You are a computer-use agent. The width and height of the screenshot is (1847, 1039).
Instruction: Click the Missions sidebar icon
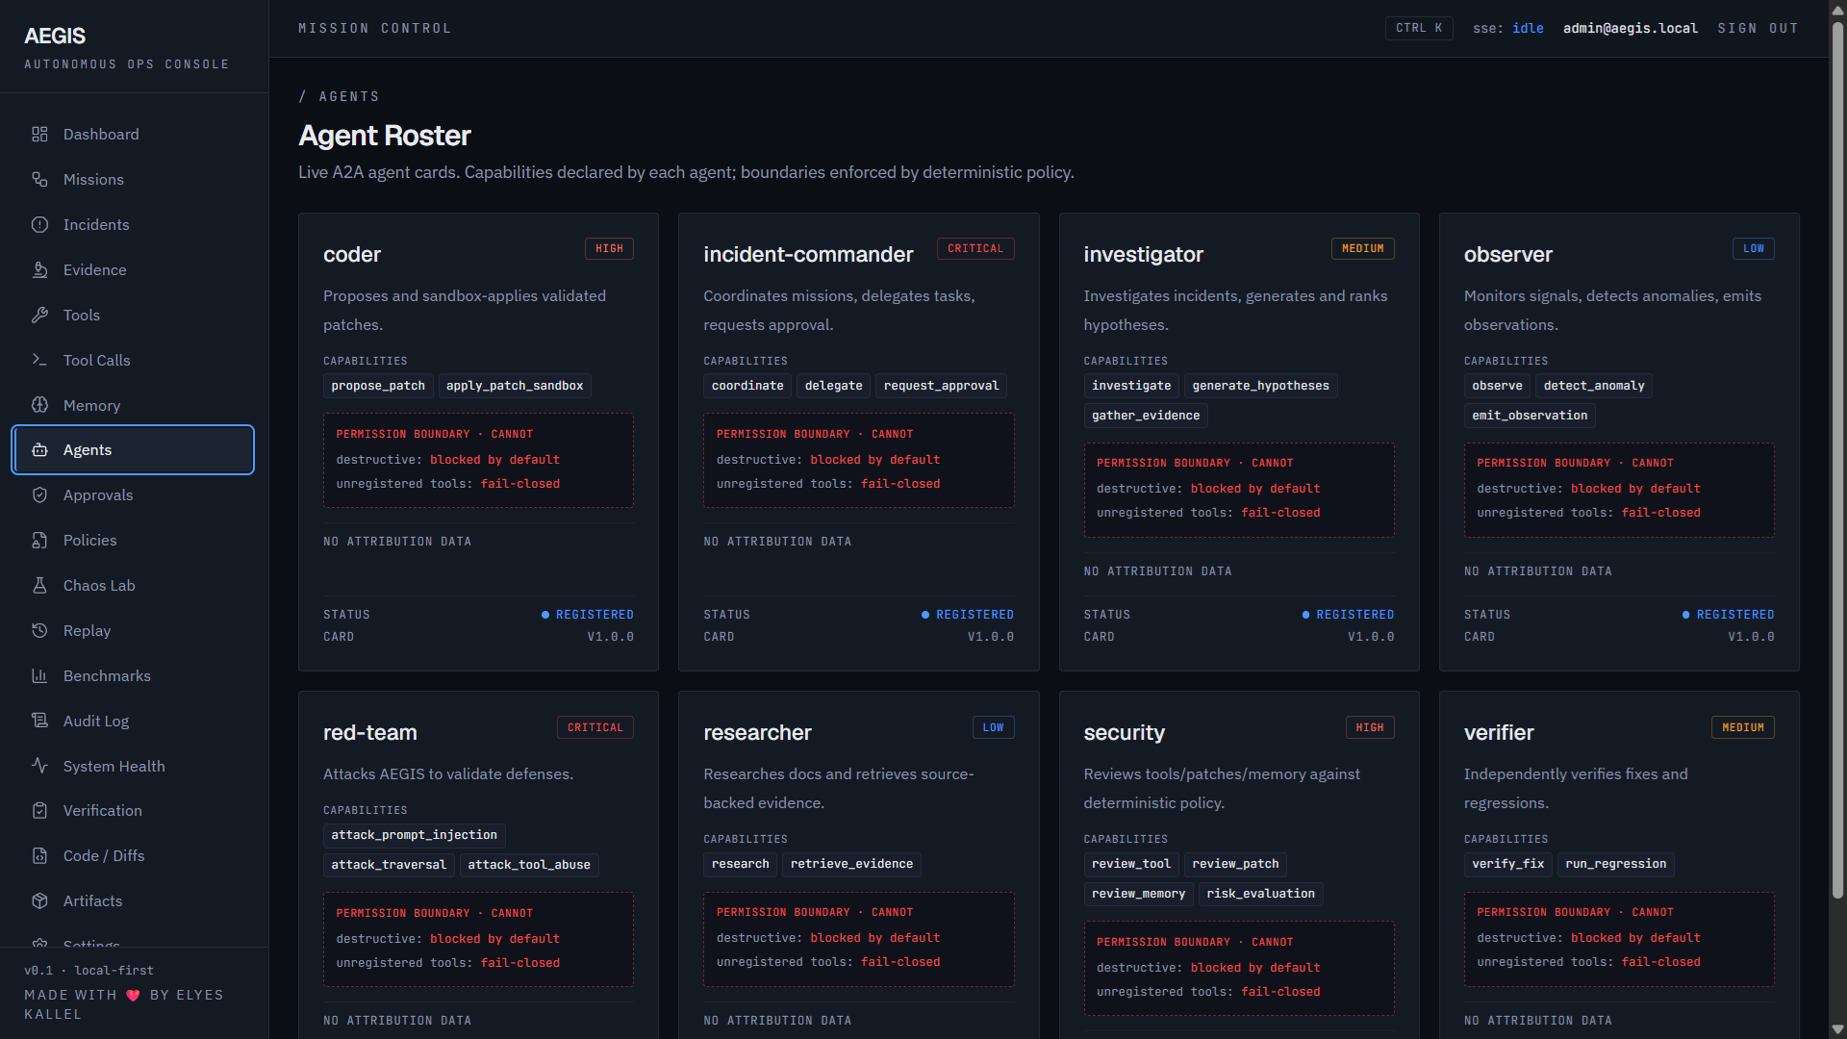[x=39, y=180]
